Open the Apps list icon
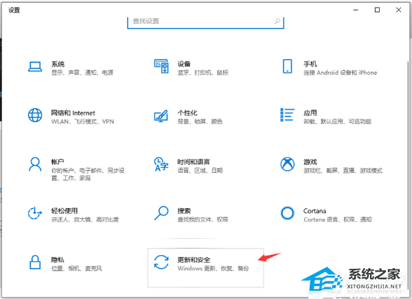The image size is (412, 299). pyautogui.click(x=287, y=115)
